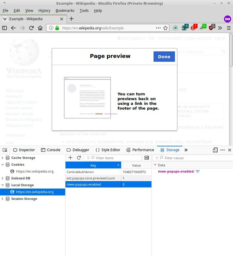The image size is (233, 256).
Task: Switch to the Inspector tab
Action: pos(24,150)
